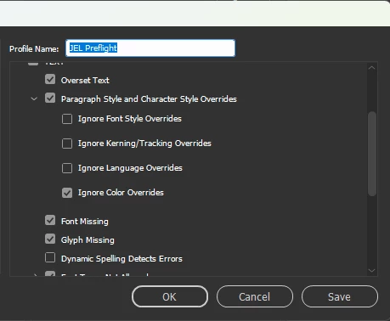
Task: Toggle the partially visible TEXT category checkbox
Action: coord(33,64)
